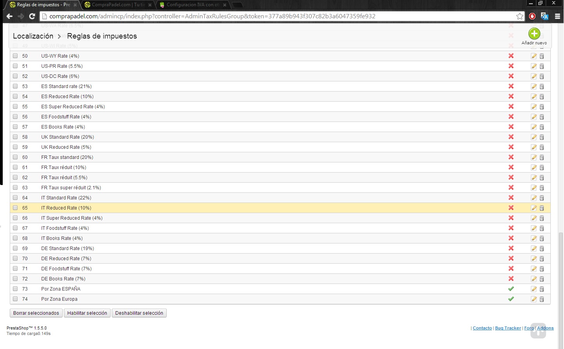This screenshot has height=349, width=564.
Task: Click the IT Books Rate (4%) name
Action: point(62,238)
